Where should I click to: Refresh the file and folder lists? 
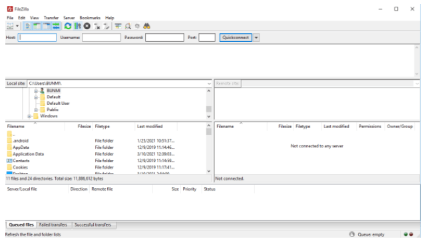point(68,26)
